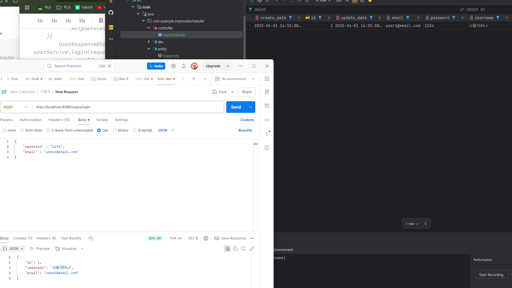
Task: Open Postman settings gear icon
Action: point(173,66)
